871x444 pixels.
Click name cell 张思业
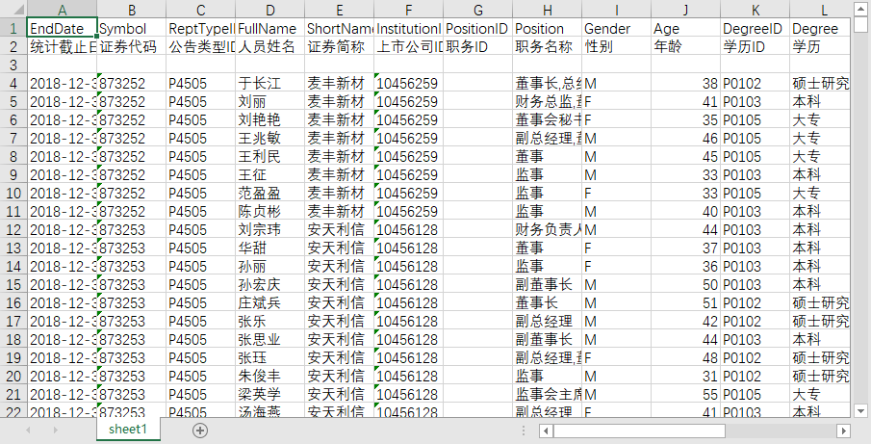pos(270,340)
